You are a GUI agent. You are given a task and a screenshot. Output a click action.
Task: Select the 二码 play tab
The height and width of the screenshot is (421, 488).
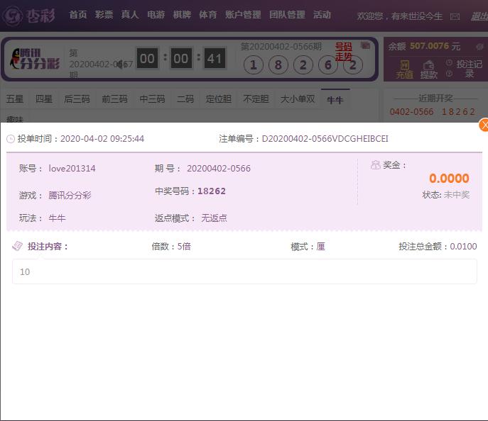(x=185, y=99)
